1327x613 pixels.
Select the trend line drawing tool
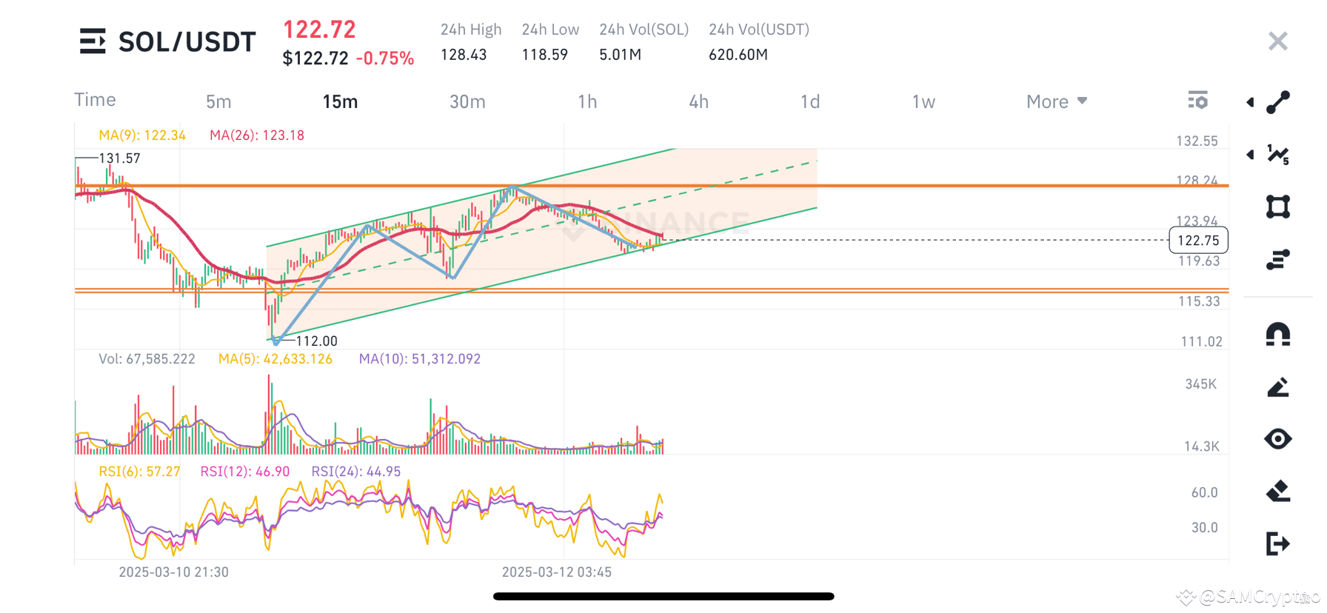[x=1278, y=102]
